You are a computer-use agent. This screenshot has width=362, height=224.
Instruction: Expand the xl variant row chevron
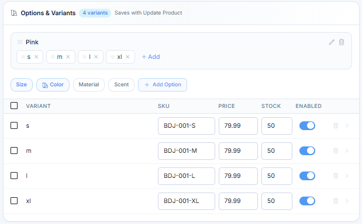[x=347, y=201]
